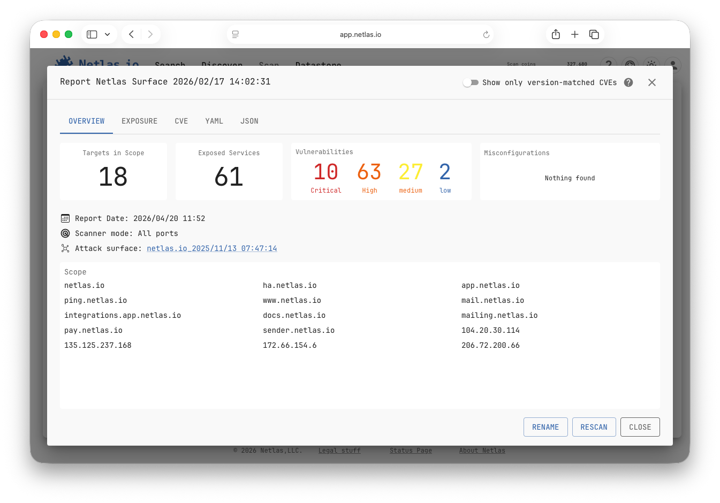Click the Safari share icon

coord(556,34)
